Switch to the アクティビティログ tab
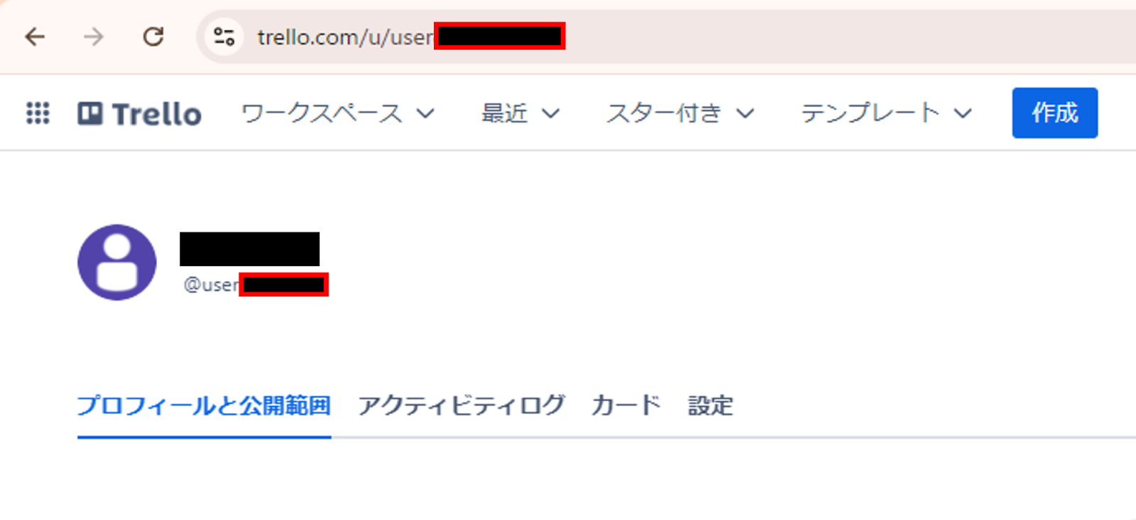This screenshot has height=520, width=1136. [x=461, y=406]
